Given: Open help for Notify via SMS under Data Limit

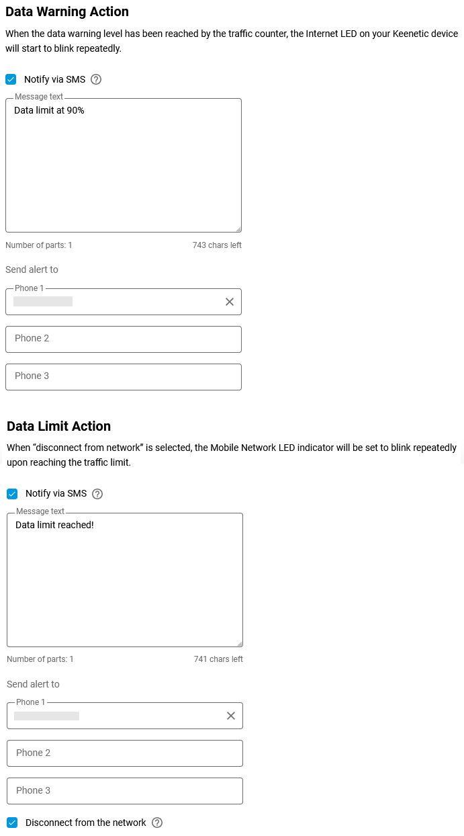Looking at the screenshot, I should point(97,493).
